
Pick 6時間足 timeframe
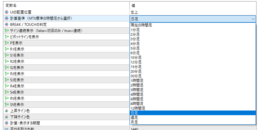tap(193, 99)
